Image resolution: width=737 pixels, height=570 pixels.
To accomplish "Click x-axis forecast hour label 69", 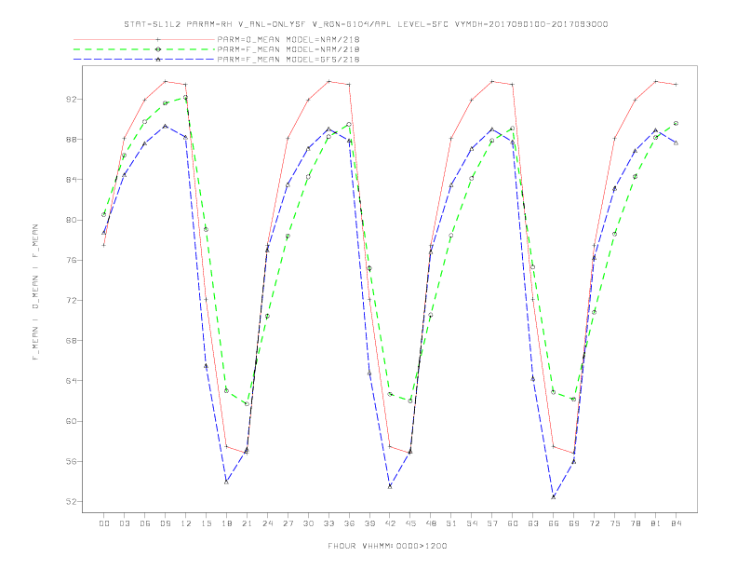I will tap(574, 523).
